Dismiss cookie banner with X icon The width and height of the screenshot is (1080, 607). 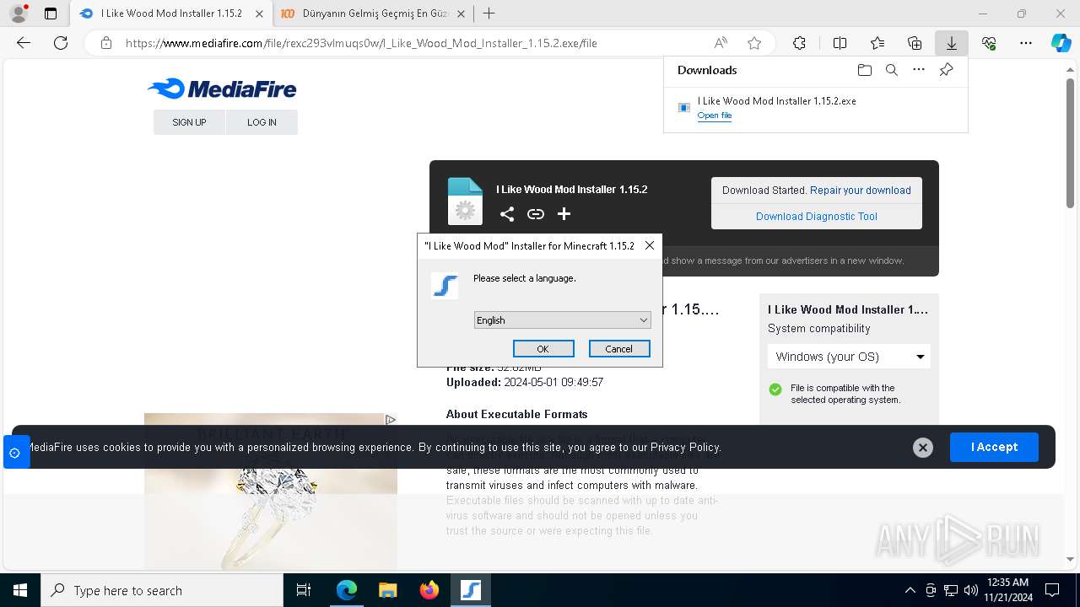[923, 448]
